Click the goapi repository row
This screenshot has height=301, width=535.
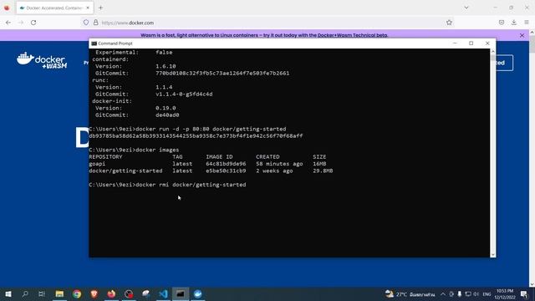point(207,164)
